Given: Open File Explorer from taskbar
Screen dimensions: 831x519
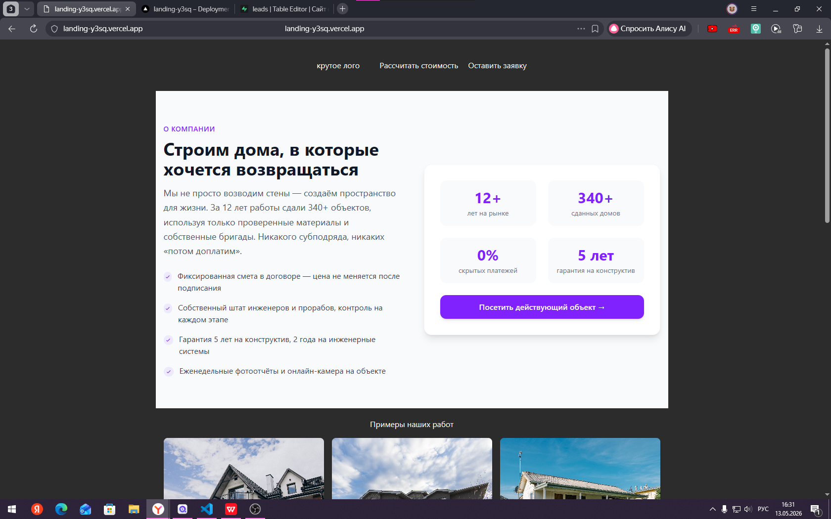Looking at the screenshot, I should 134,509.
